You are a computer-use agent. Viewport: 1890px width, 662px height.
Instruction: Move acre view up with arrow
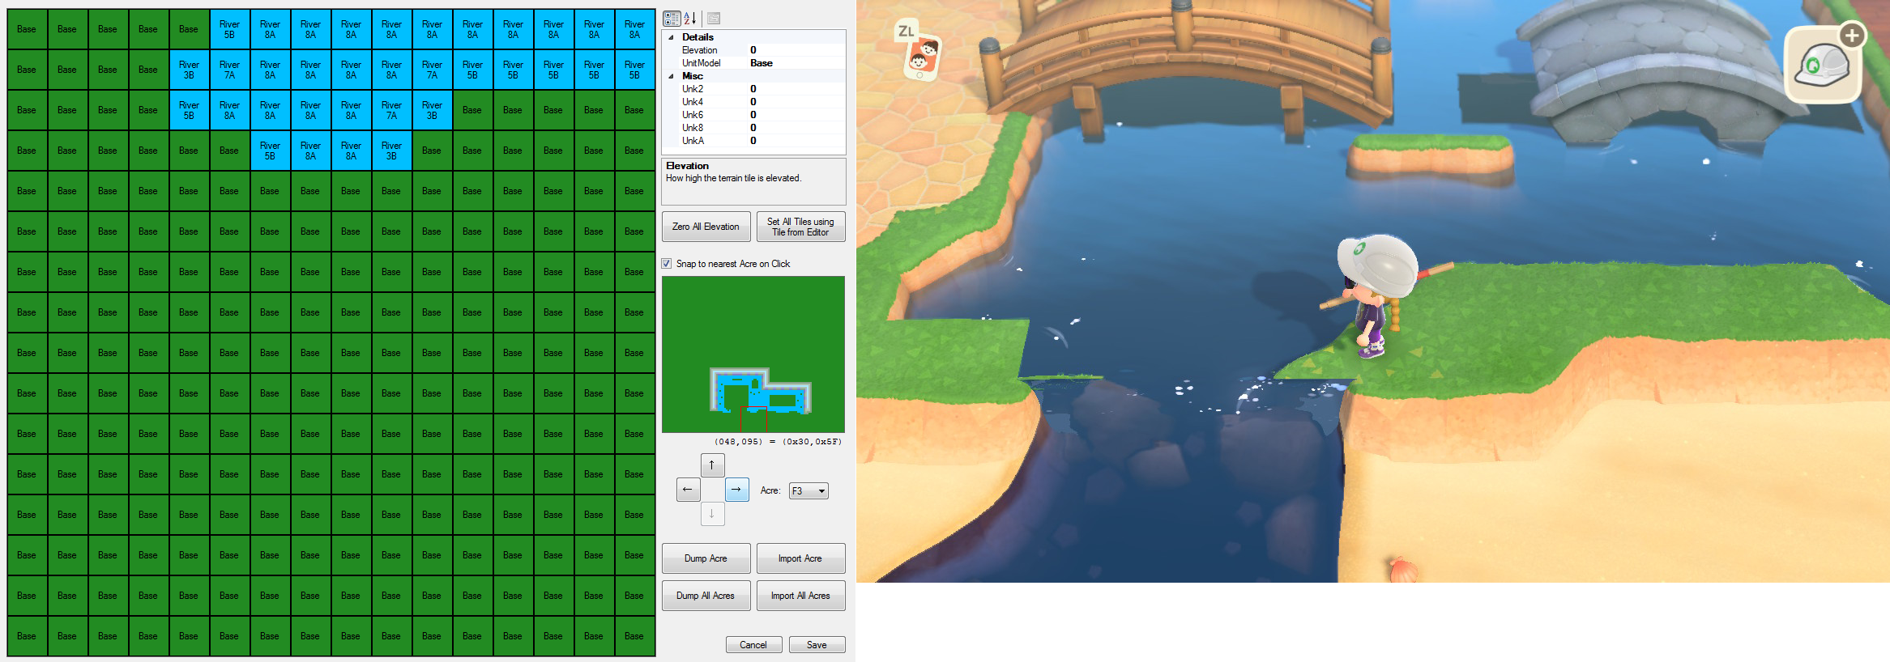point(712,465)
